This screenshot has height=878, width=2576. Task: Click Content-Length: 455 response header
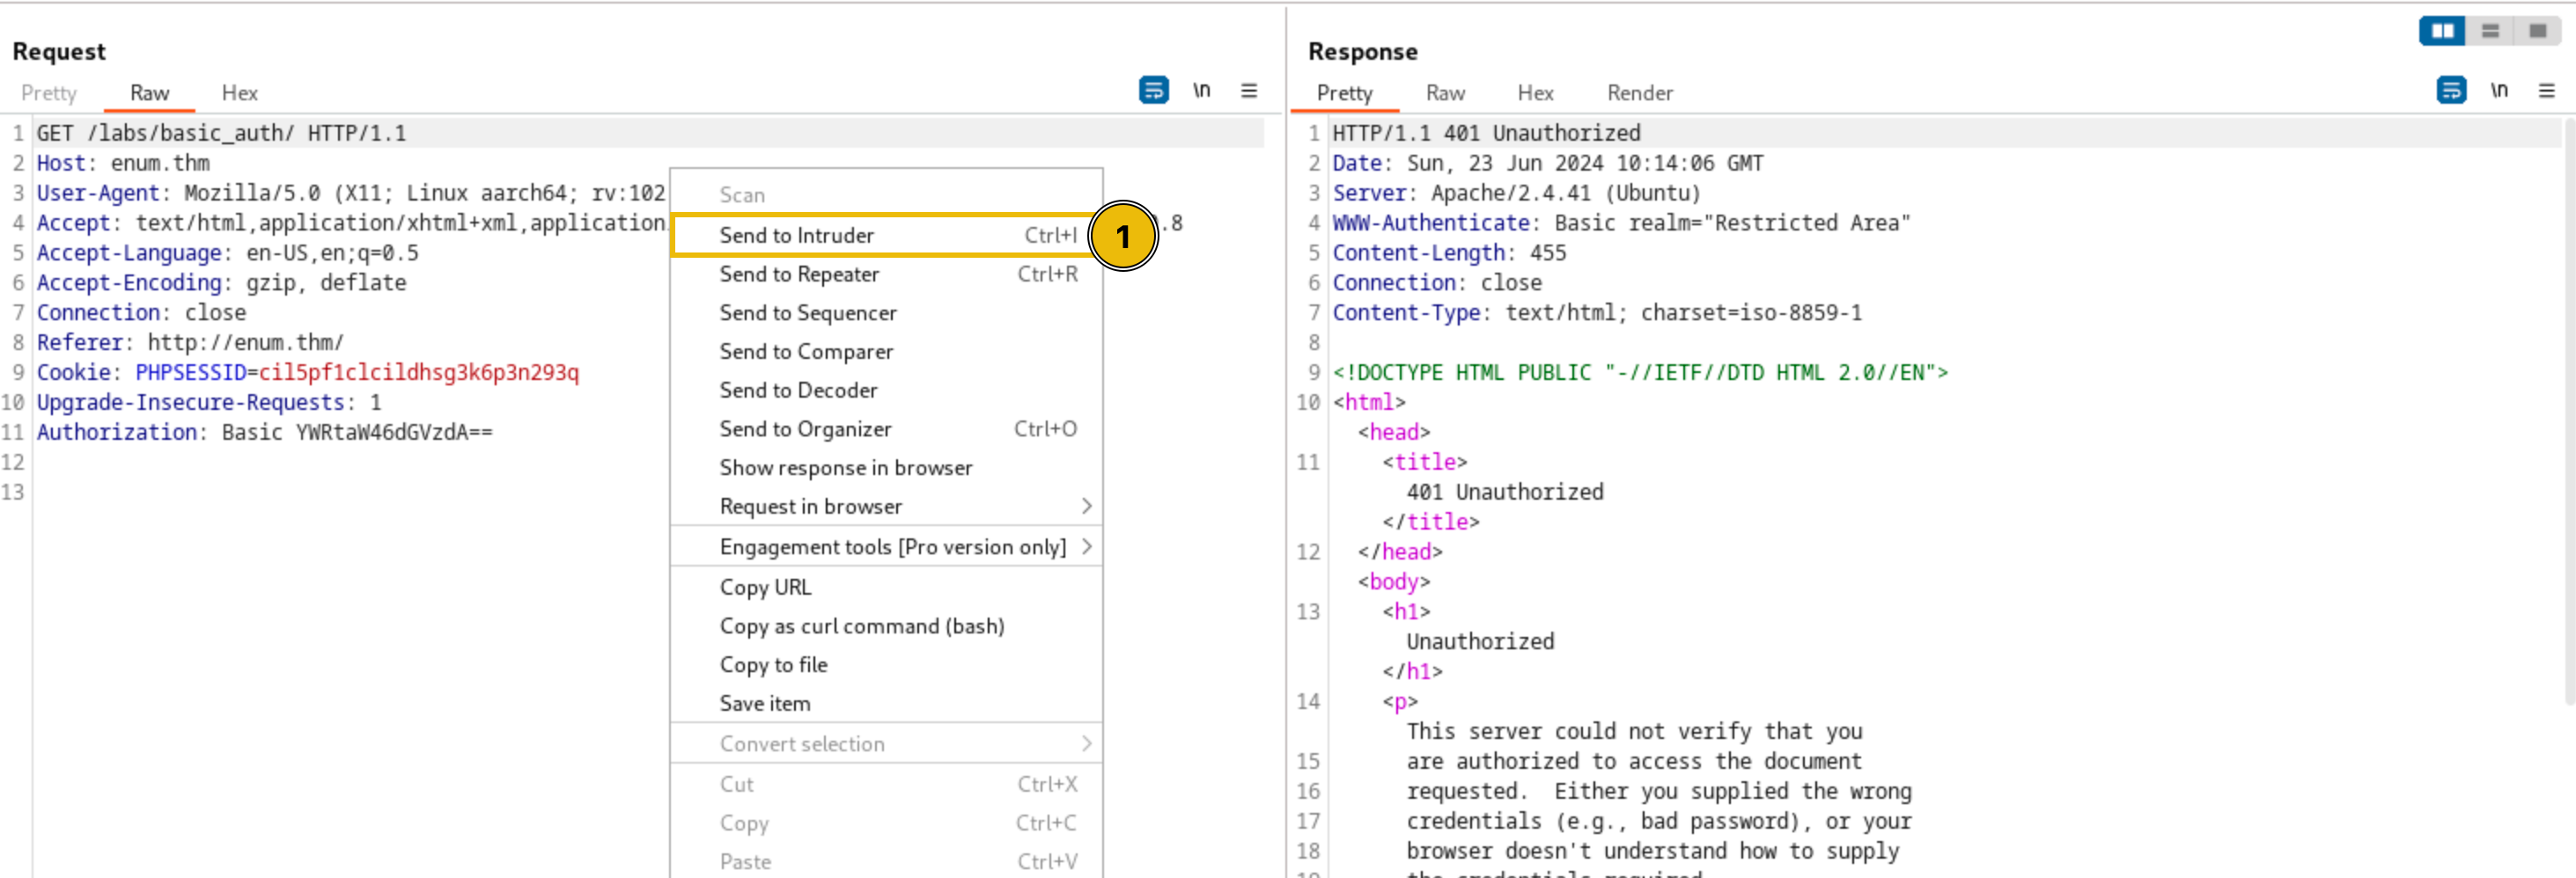pyautogui.click(x=1449, y=252)
